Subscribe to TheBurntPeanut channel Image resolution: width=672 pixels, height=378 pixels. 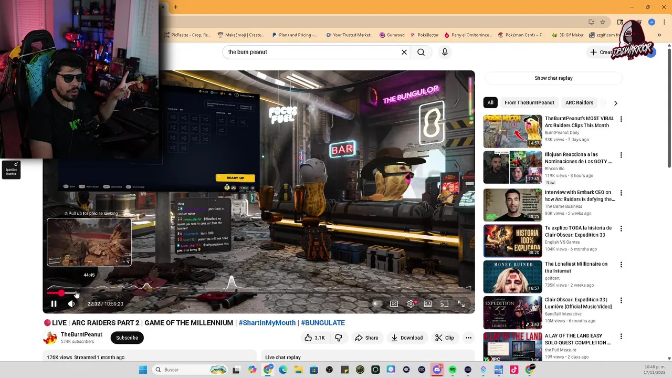tap(127, 338)
